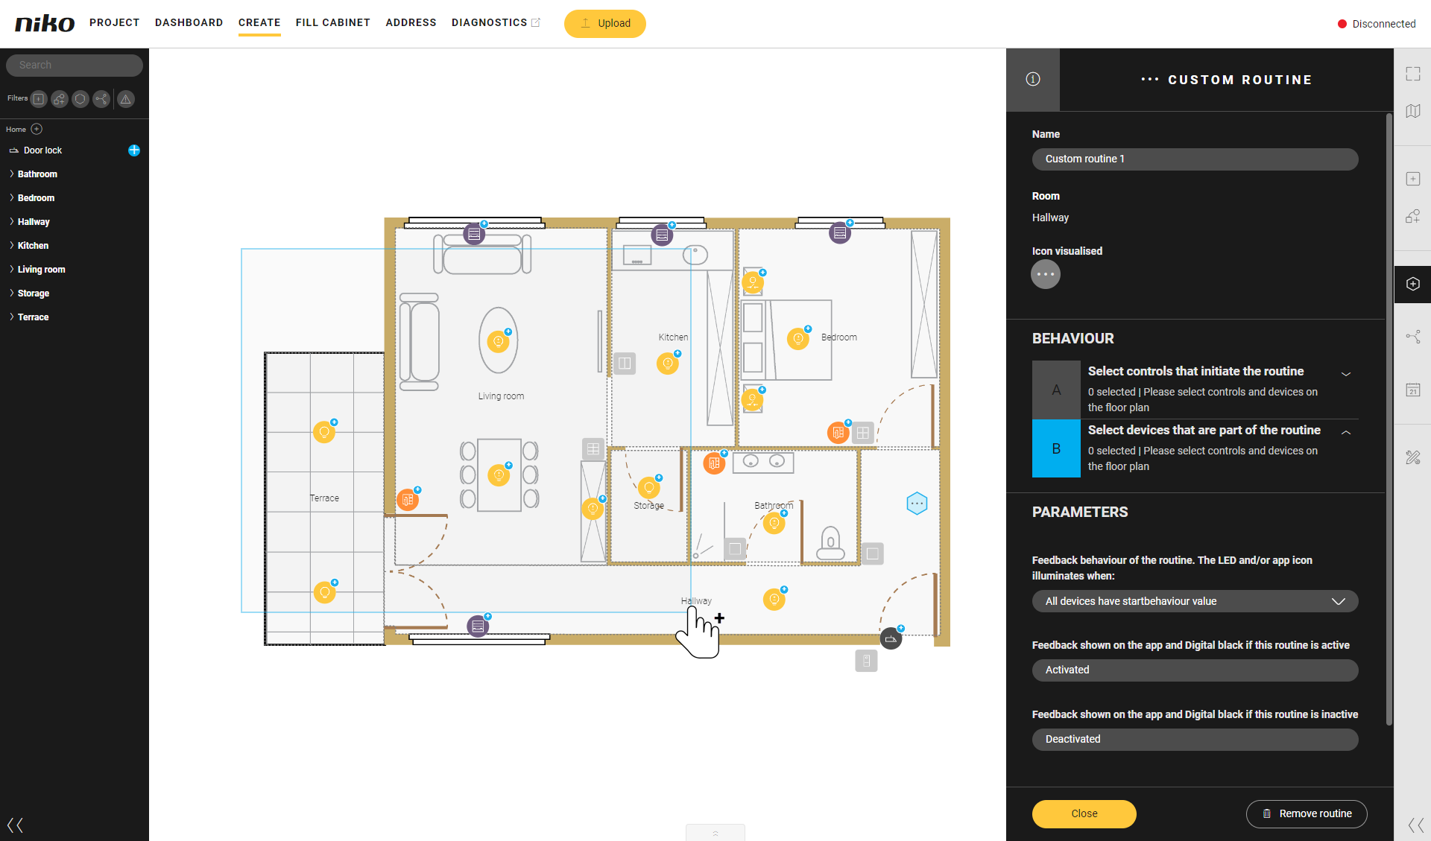
Task: Click the info icon beside Custom Routine
Action: [x=1032, y=80]
